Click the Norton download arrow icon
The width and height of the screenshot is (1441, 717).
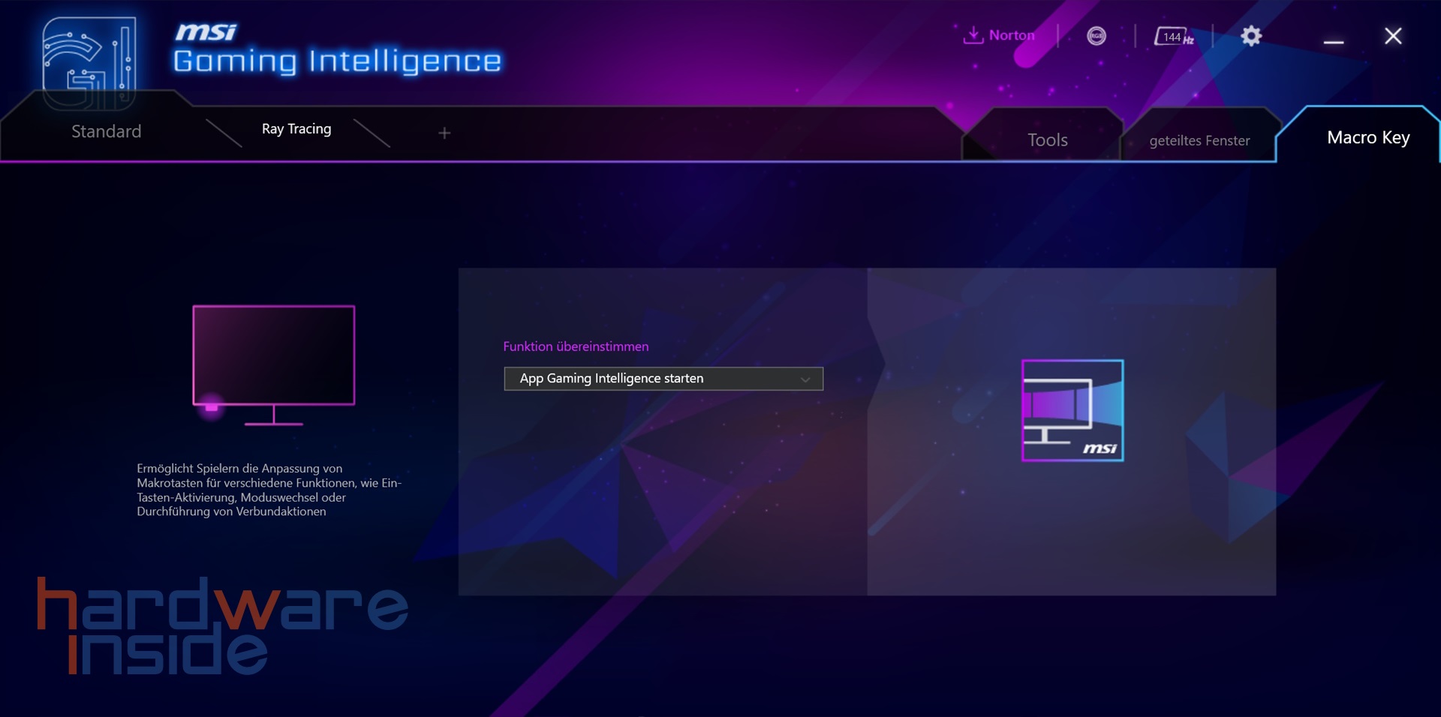pyautogui.click(x=973, y=35)
